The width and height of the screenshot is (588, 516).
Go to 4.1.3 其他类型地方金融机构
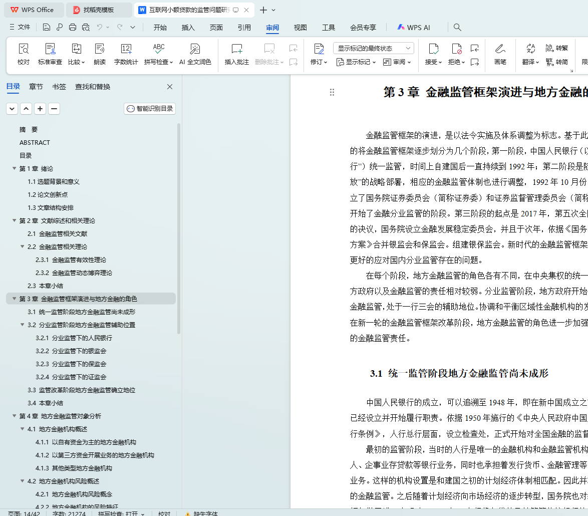pyautogui.click(x=74, y=468)
